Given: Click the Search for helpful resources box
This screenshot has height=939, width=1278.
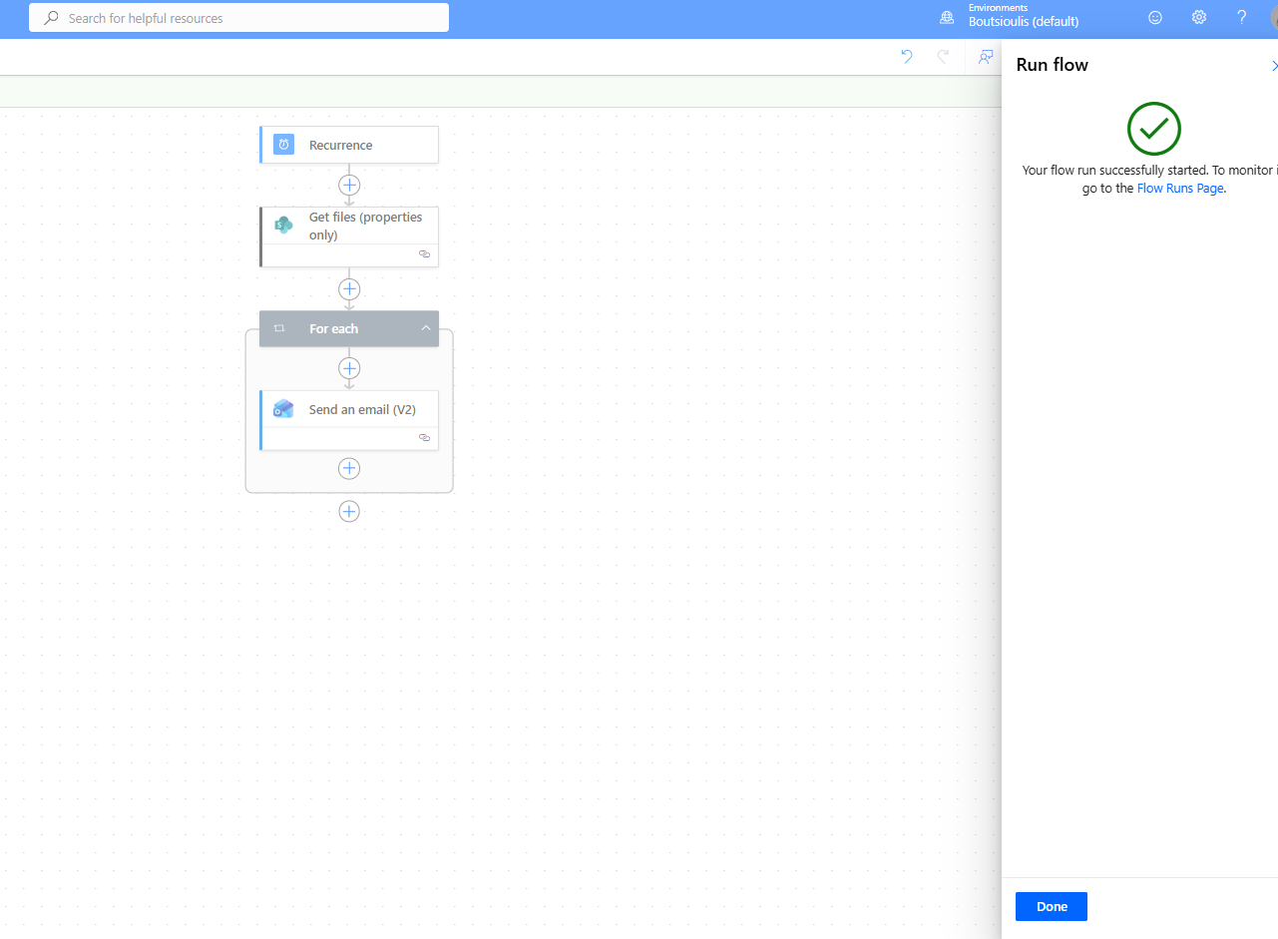Looking at the screenshot, I should click(x=239, y=18).
